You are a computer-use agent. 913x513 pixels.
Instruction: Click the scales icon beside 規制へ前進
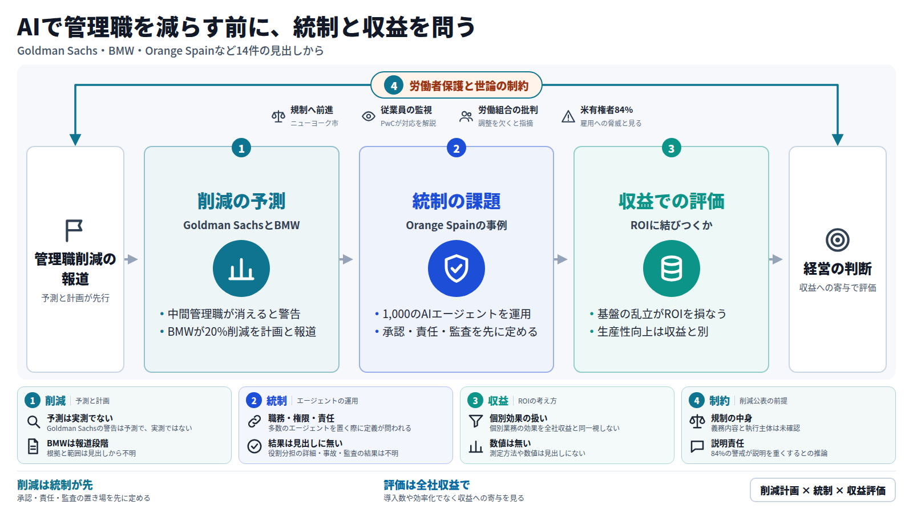278,116
